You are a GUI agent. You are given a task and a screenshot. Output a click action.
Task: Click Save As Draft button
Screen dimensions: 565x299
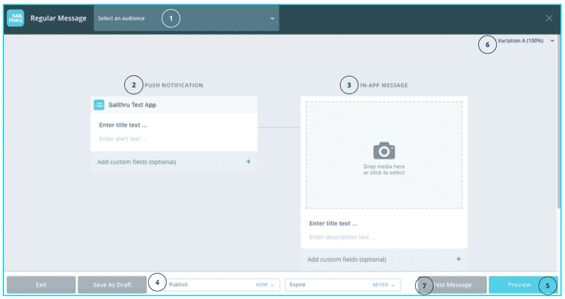click(112, 285)
